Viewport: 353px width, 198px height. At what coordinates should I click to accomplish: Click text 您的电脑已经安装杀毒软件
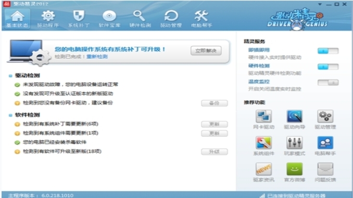tap(55, 142)
